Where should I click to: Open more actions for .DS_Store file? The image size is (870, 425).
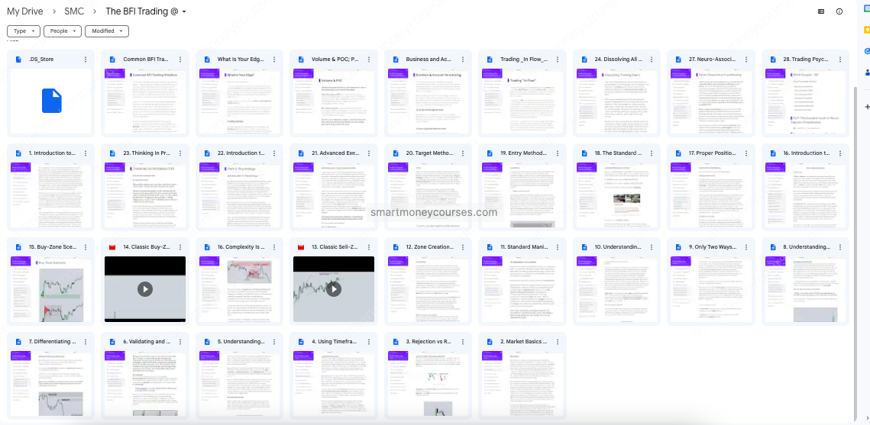click(x=86, y=60)
